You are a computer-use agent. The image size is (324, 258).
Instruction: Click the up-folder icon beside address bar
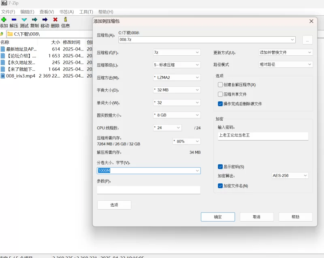(2, 34)
